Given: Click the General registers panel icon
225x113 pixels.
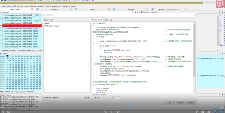Looking at the screenshot, I should click(142, 12).
